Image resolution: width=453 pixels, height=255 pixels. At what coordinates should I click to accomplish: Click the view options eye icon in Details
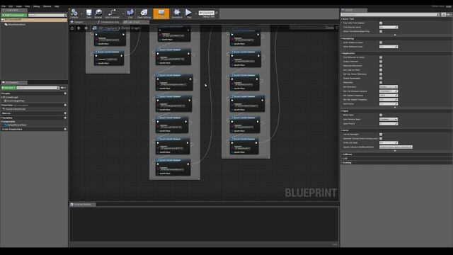(449, 14)
